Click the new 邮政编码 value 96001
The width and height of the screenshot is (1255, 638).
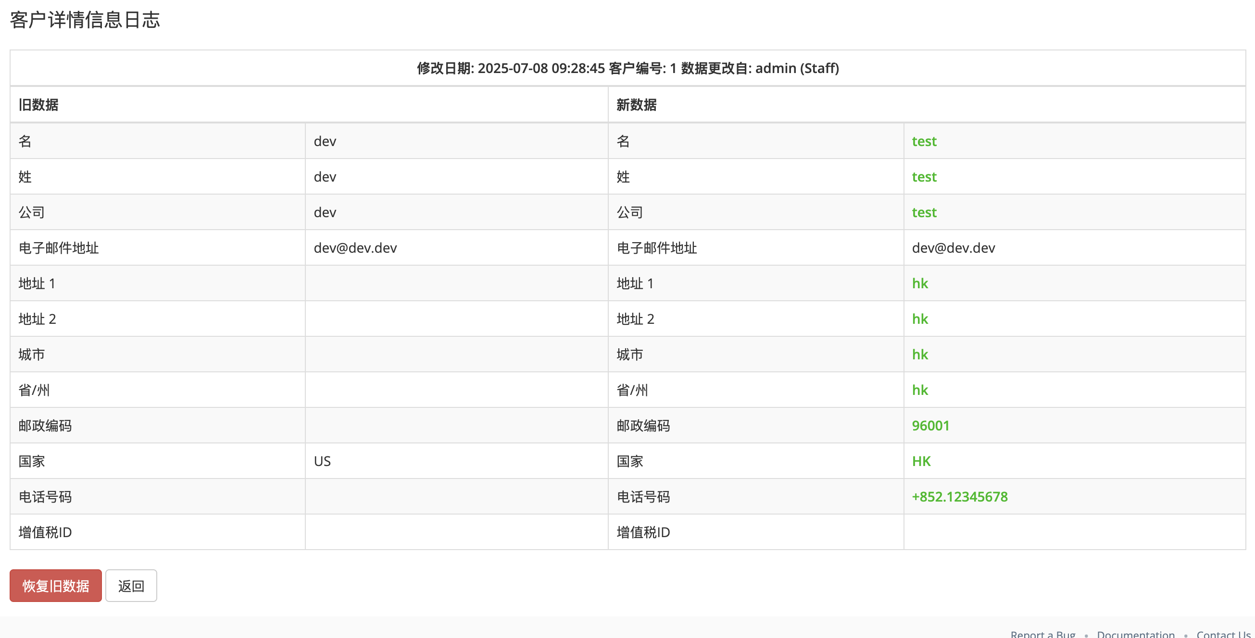coord(930,425)
